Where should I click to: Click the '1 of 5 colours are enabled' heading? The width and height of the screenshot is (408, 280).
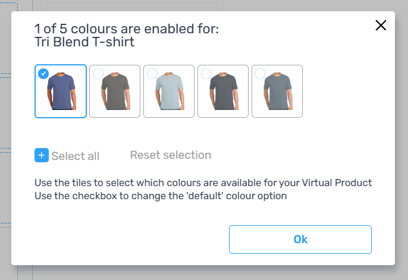127,29
